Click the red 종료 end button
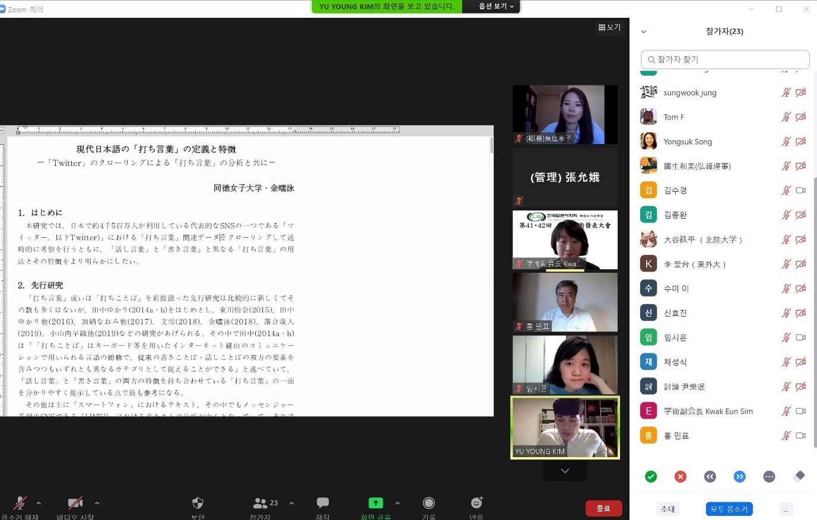The height and width of the screenshot is (520, 817). click(603, 509)
